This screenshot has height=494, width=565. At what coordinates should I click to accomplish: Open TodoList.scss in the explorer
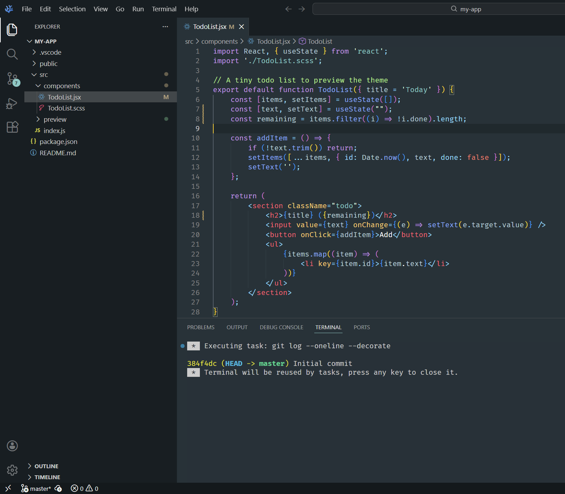point(101,108)
